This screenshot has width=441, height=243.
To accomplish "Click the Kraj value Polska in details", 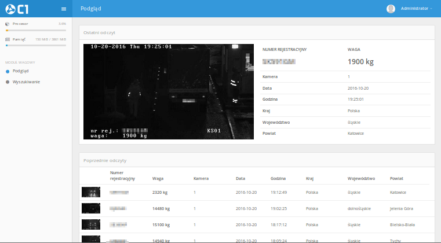I will point(353,111).
